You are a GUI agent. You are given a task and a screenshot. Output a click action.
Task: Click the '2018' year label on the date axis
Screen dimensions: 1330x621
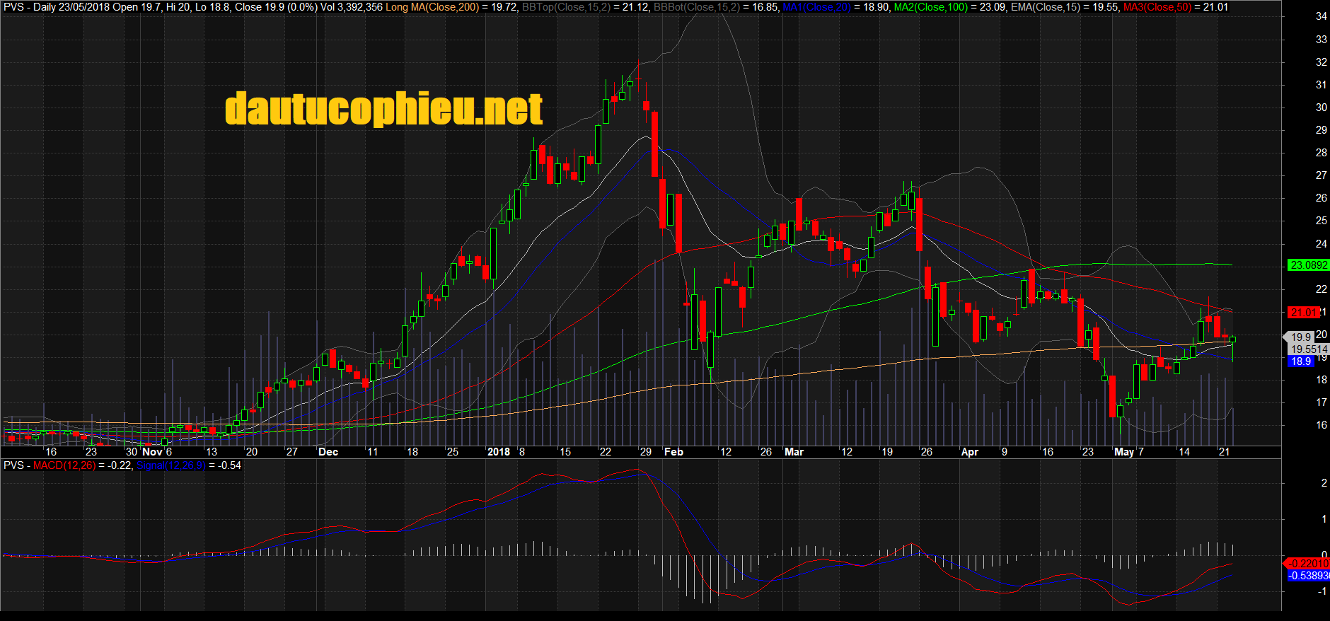[499, 452]
